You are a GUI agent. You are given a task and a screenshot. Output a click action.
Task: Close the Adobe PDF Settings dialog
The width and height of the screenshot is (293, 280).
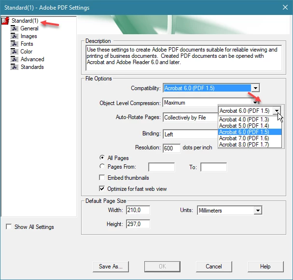pyautogui.click(x=285, y=7)
